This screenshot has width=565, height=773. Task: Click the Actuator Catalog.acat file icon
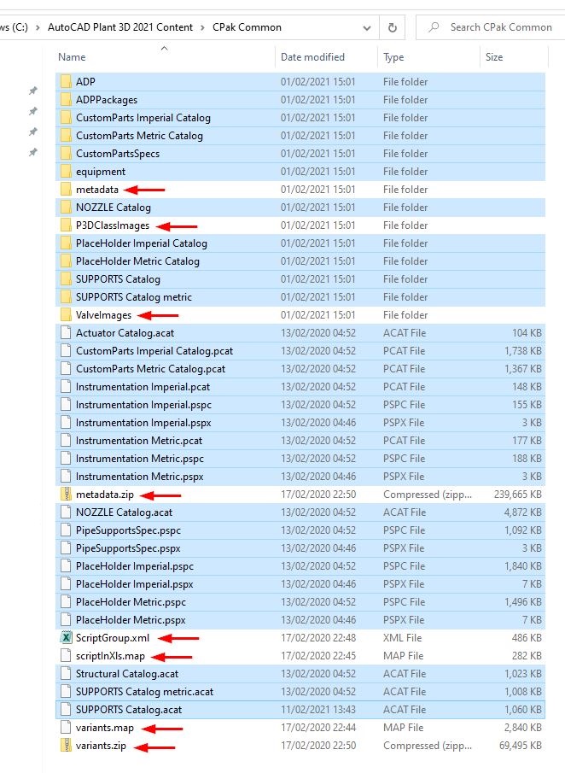pos(66,333)
